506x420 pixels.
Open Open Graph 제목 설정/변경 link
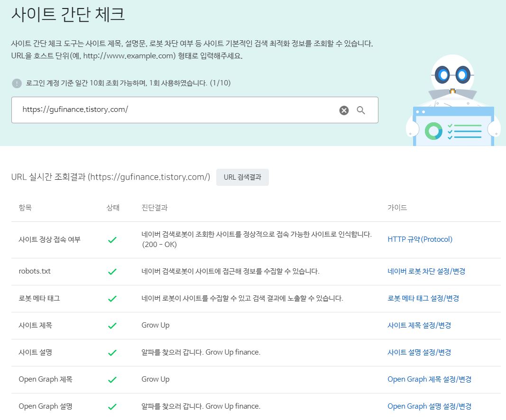click(x=430, y=379)
